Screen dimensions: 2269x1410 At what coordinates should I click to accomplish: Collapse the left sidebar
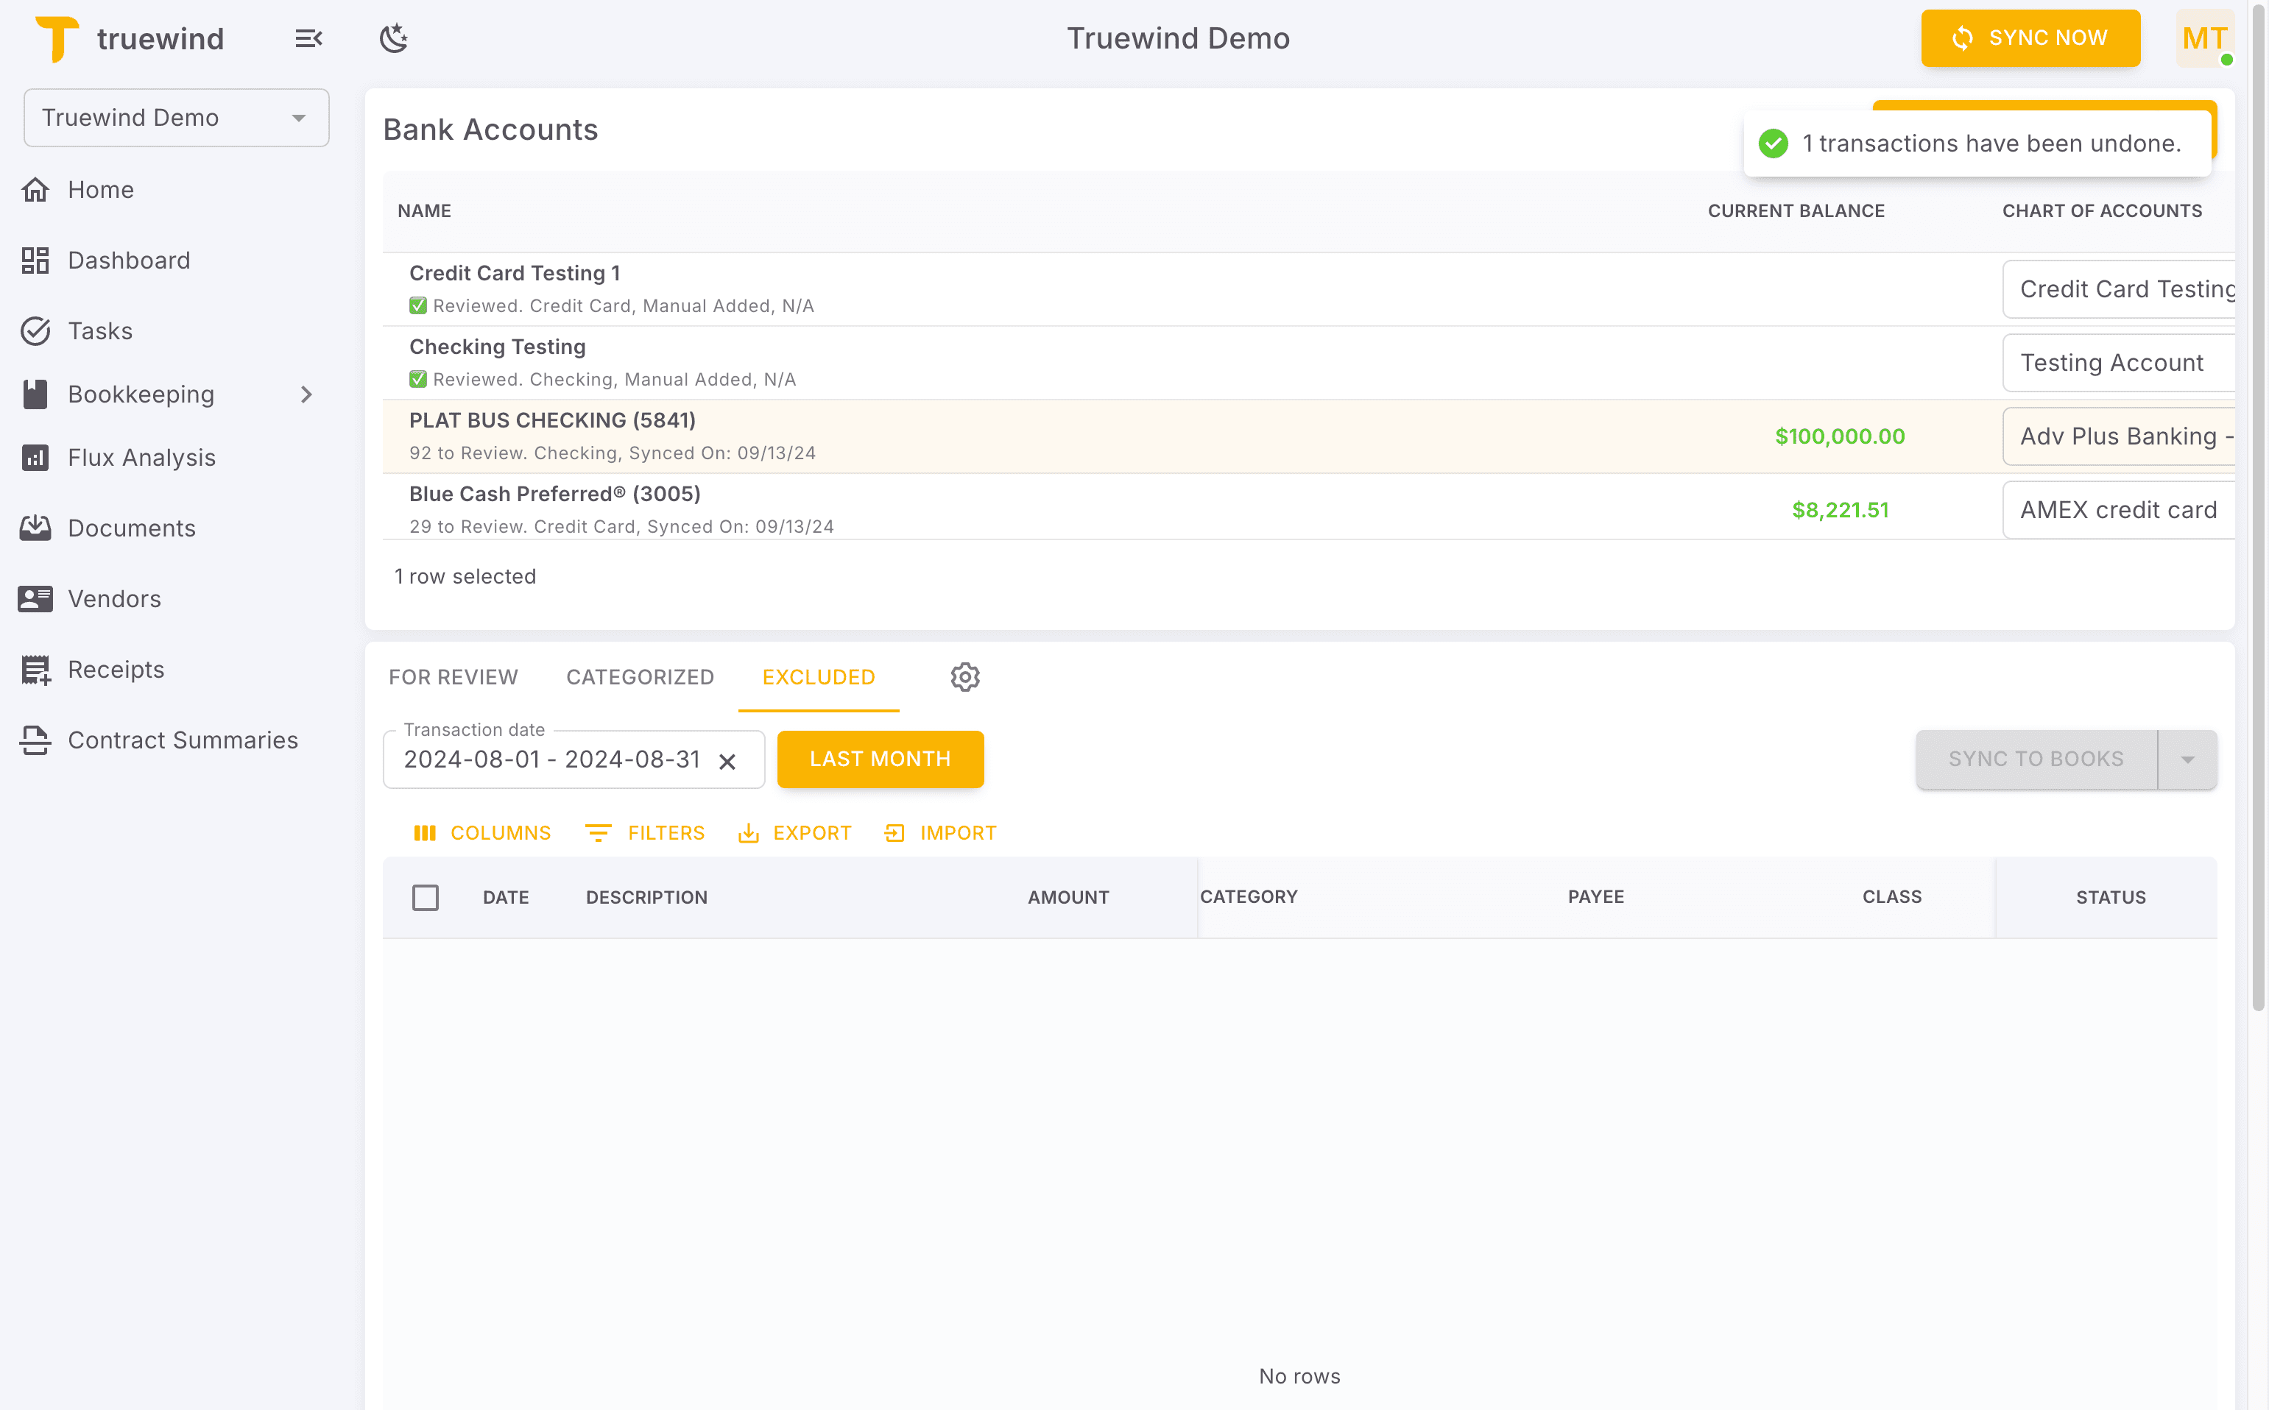308,38
